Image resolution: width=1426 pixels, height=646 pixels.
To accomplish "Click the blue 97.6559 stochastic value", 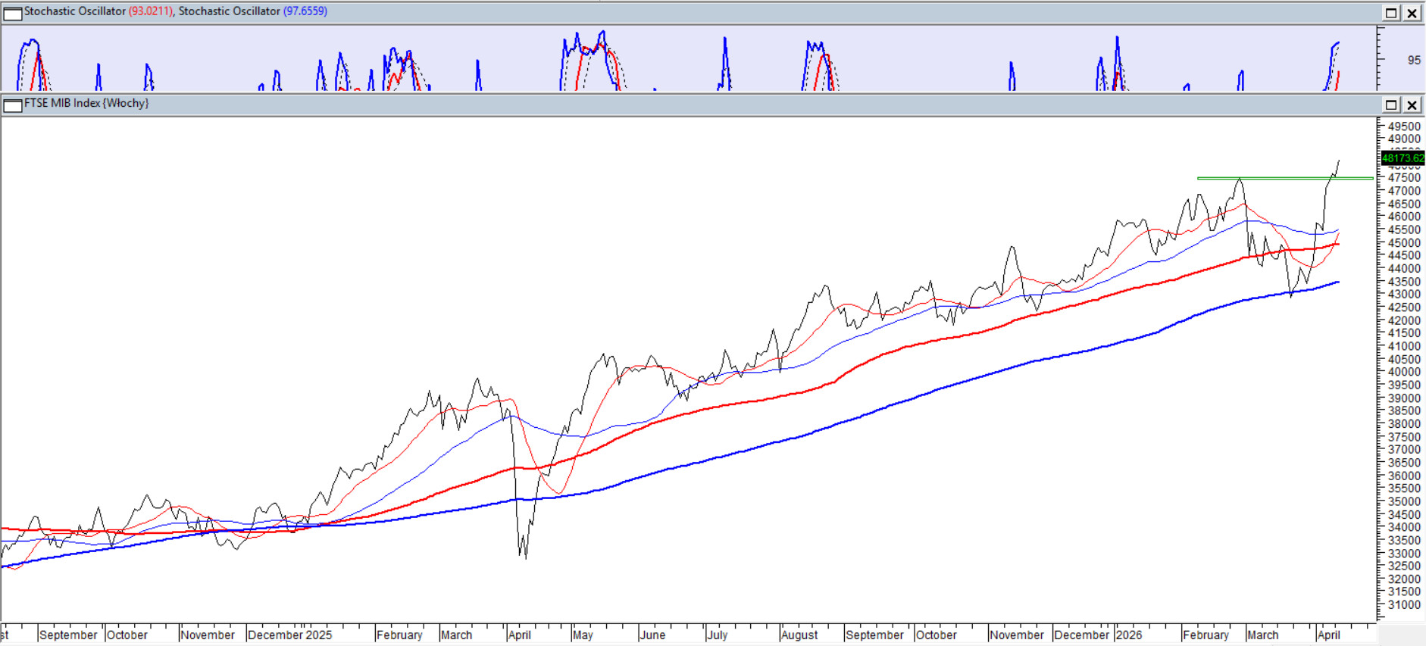I will (305, 11).
